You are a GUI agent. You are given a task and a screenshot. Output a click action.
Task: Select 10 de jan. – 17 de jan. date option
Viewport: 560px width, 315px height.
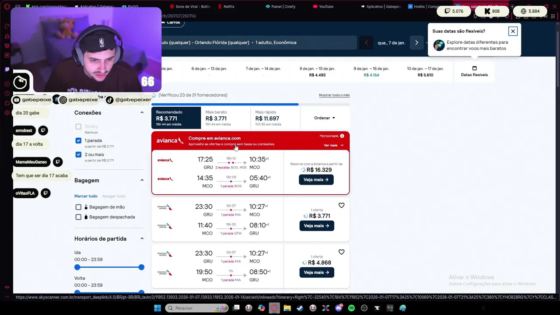point(425,72)
